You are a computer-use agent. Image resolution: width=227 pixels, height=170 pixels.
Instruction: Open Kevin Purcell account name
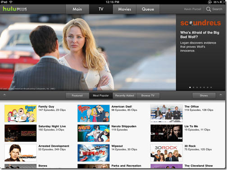pyautogui.click(x=193, y=9)
